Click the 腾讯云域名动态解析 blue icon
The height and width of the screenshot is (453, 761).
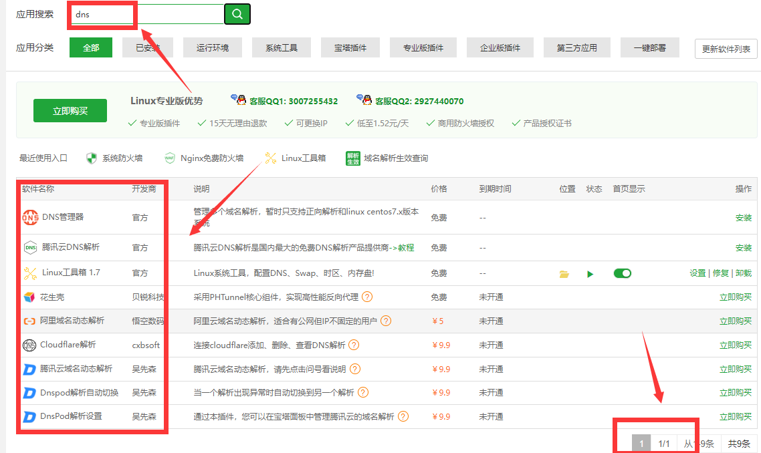pyautogui.click(x=29, y=369)
